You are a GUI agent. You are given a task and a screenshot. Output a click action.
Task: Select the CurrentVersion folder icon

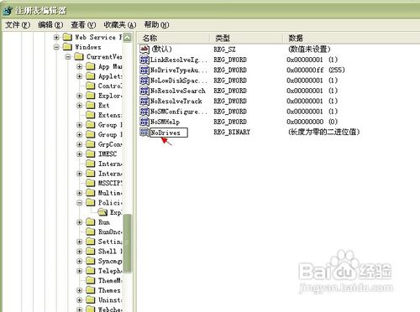tap(79, 57)
